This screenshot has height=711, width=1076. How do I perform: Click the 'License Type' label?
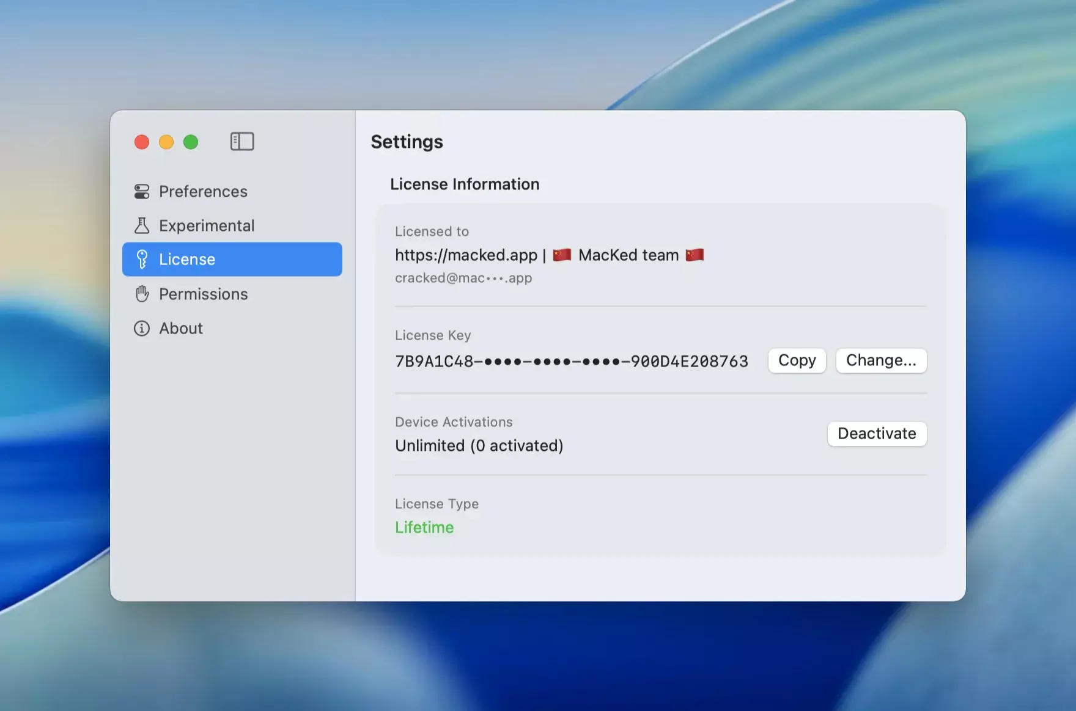[437, 504]
